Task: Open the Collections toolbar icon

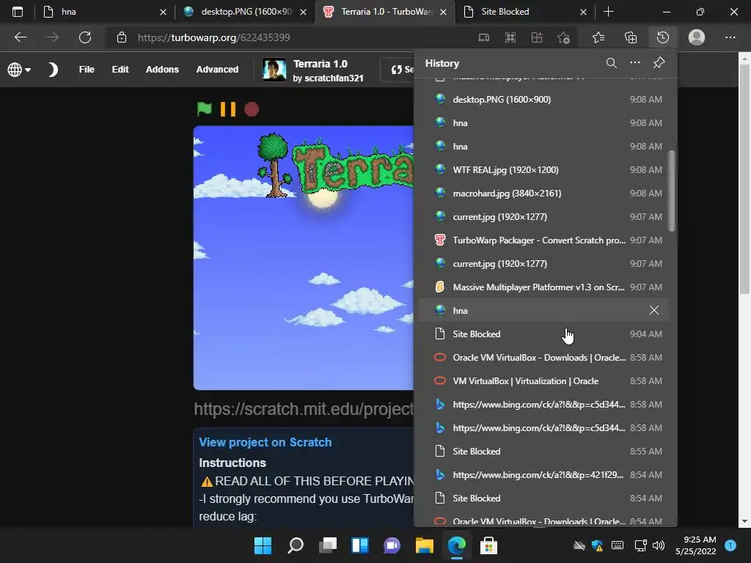Action: click(631, 37)
